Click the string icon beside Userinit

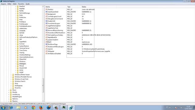tap(46, 49)
